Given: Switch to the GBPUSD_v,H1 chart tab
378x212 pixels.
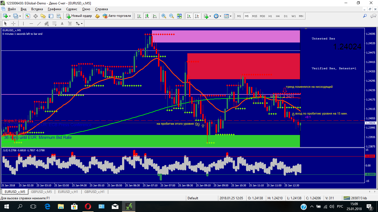Looking at the screenshot, I should pos(94,192).
